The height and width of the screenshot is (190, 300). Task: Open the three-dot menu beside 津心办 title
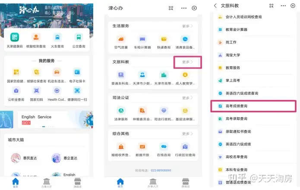click(x=184, y=8)
